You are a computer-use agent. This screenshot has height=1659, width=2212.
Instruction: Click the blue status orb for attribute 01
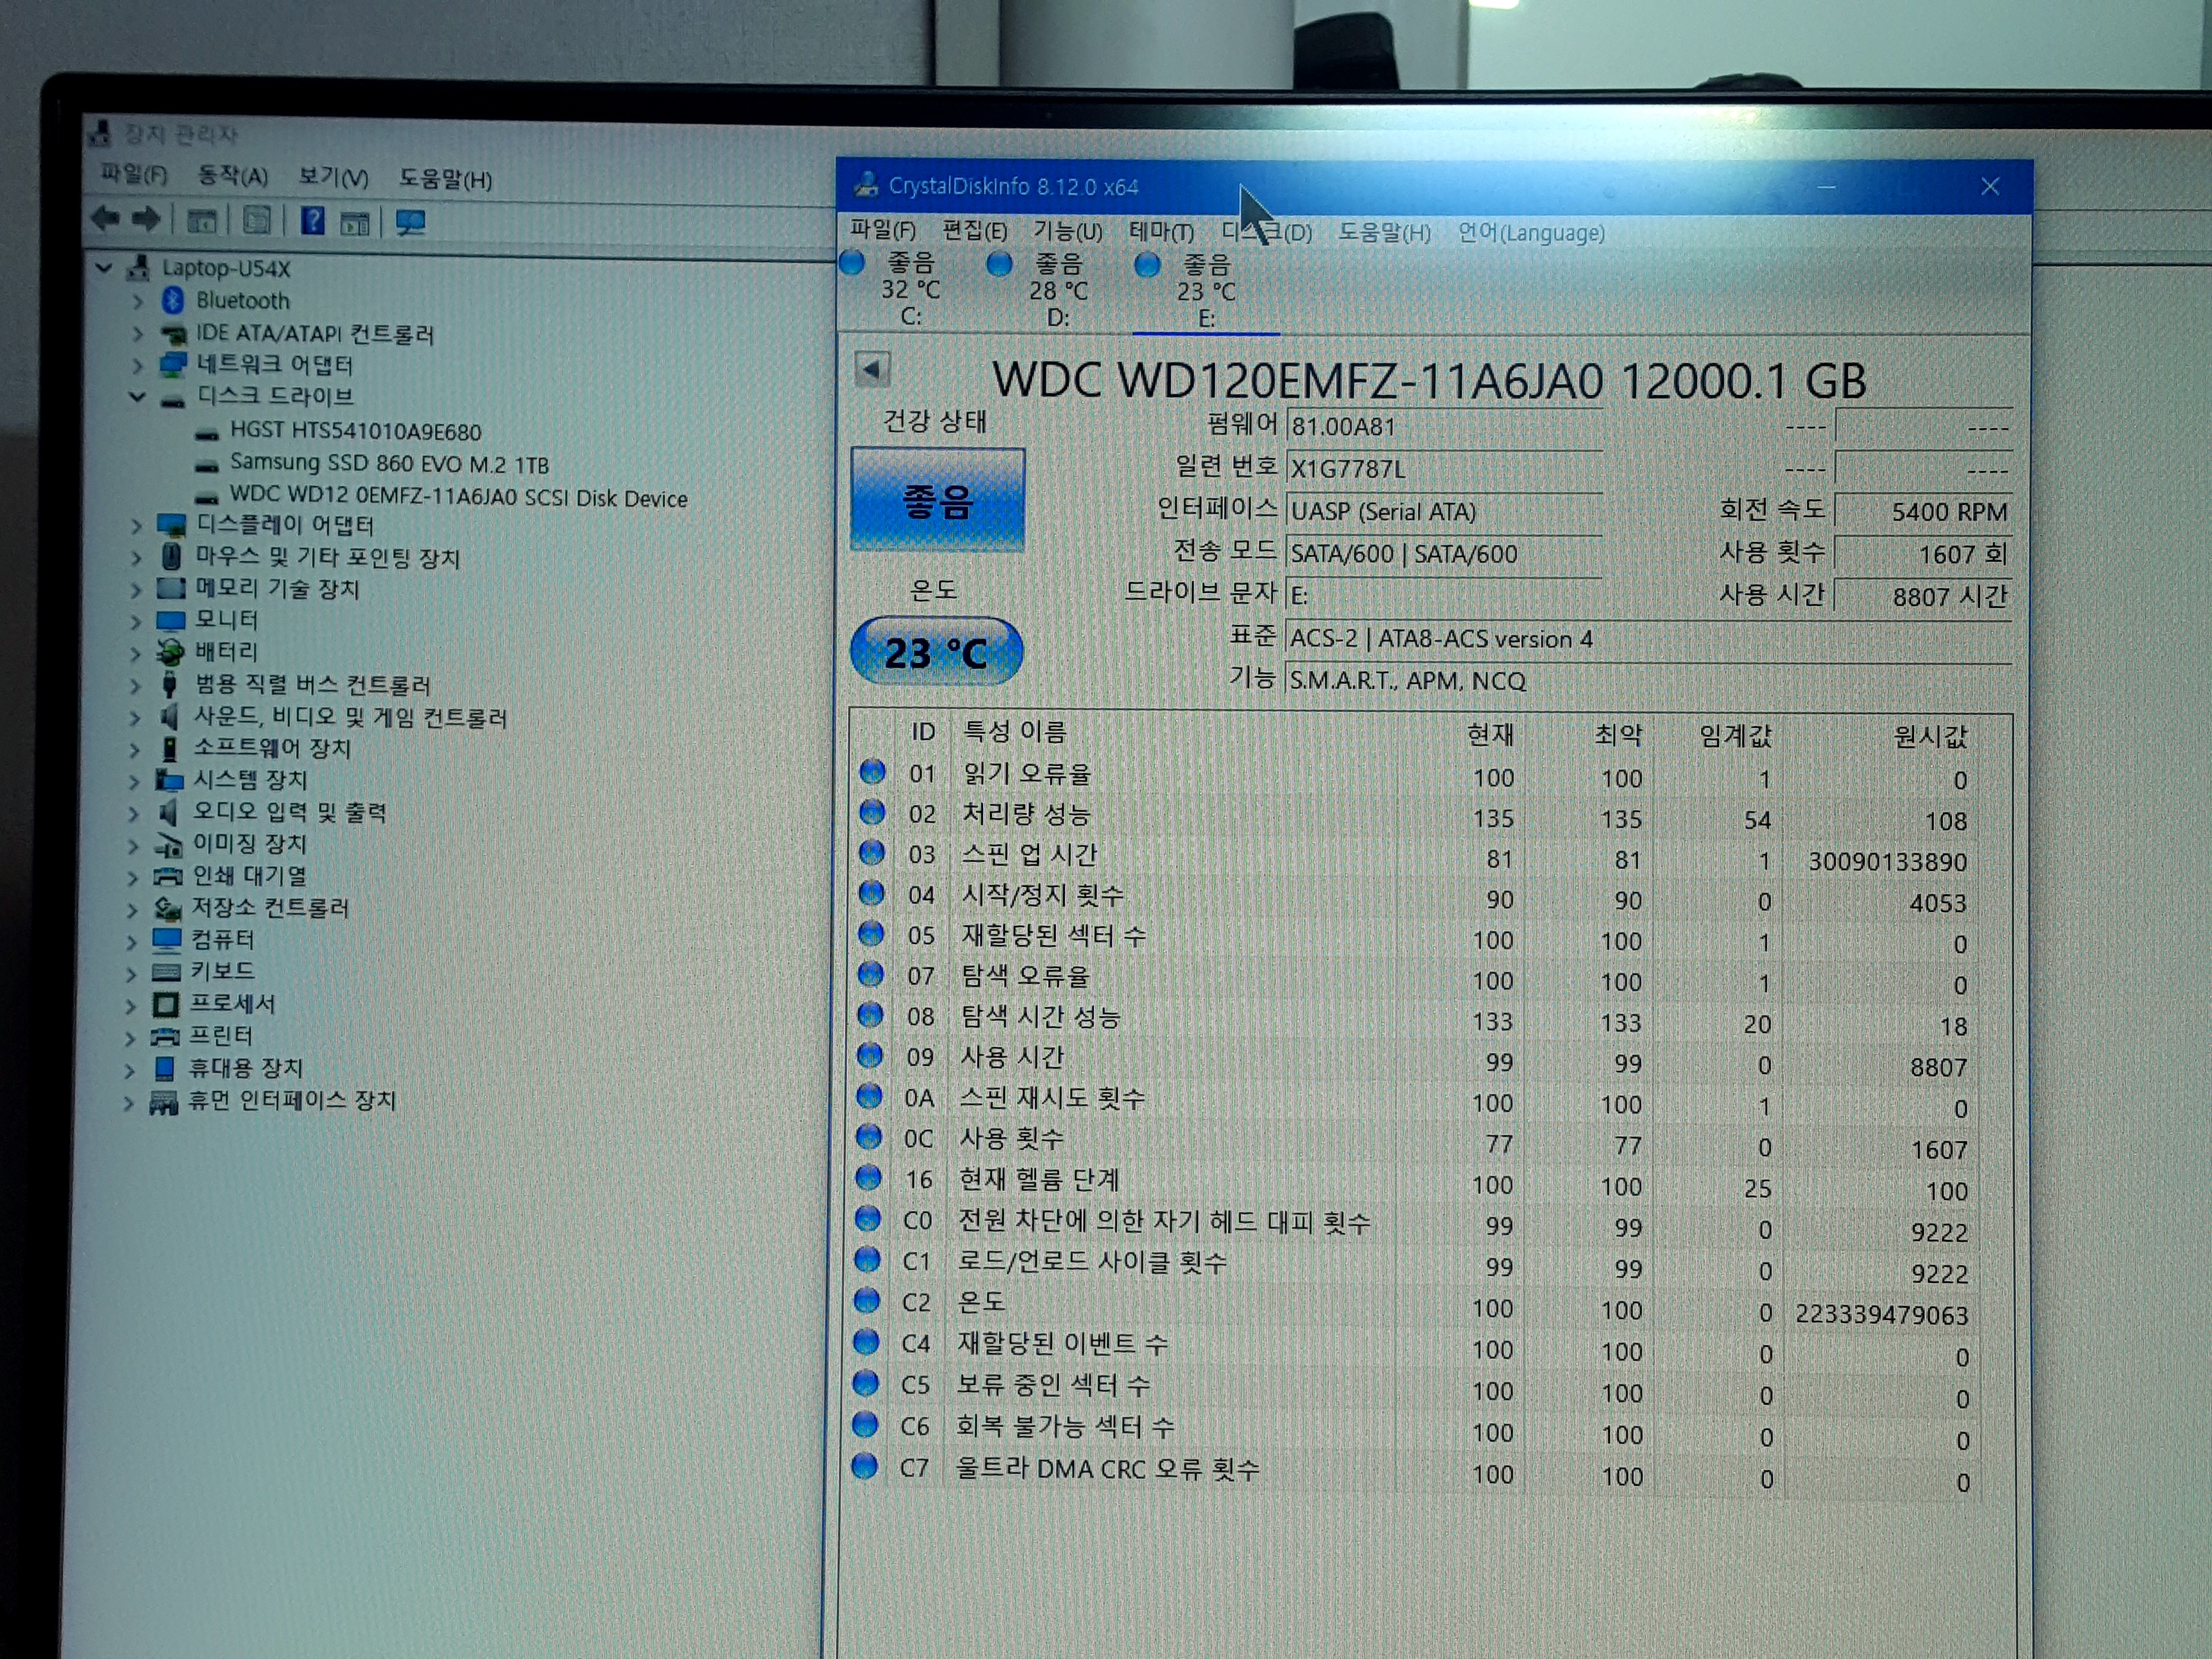click(x=872, y=771)
